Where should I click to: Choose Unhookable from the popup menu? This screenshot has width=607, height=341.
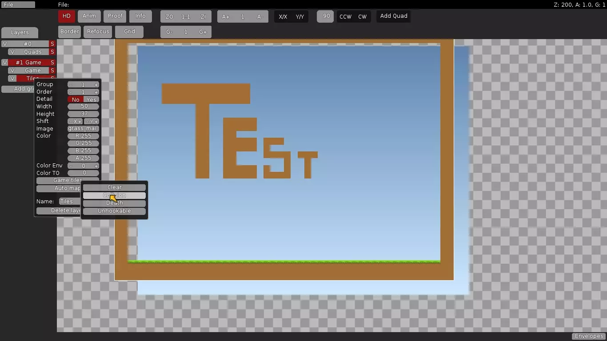pos(114,211)
